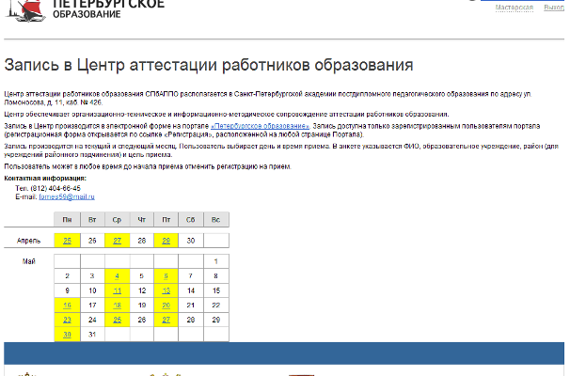Click the Ср weekday column header
The height and width of the screenshot is (376, 586).
coord(117,220)
